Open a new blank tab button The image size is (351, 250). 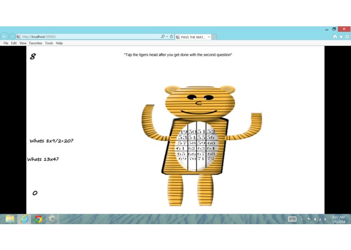[214, 37]
